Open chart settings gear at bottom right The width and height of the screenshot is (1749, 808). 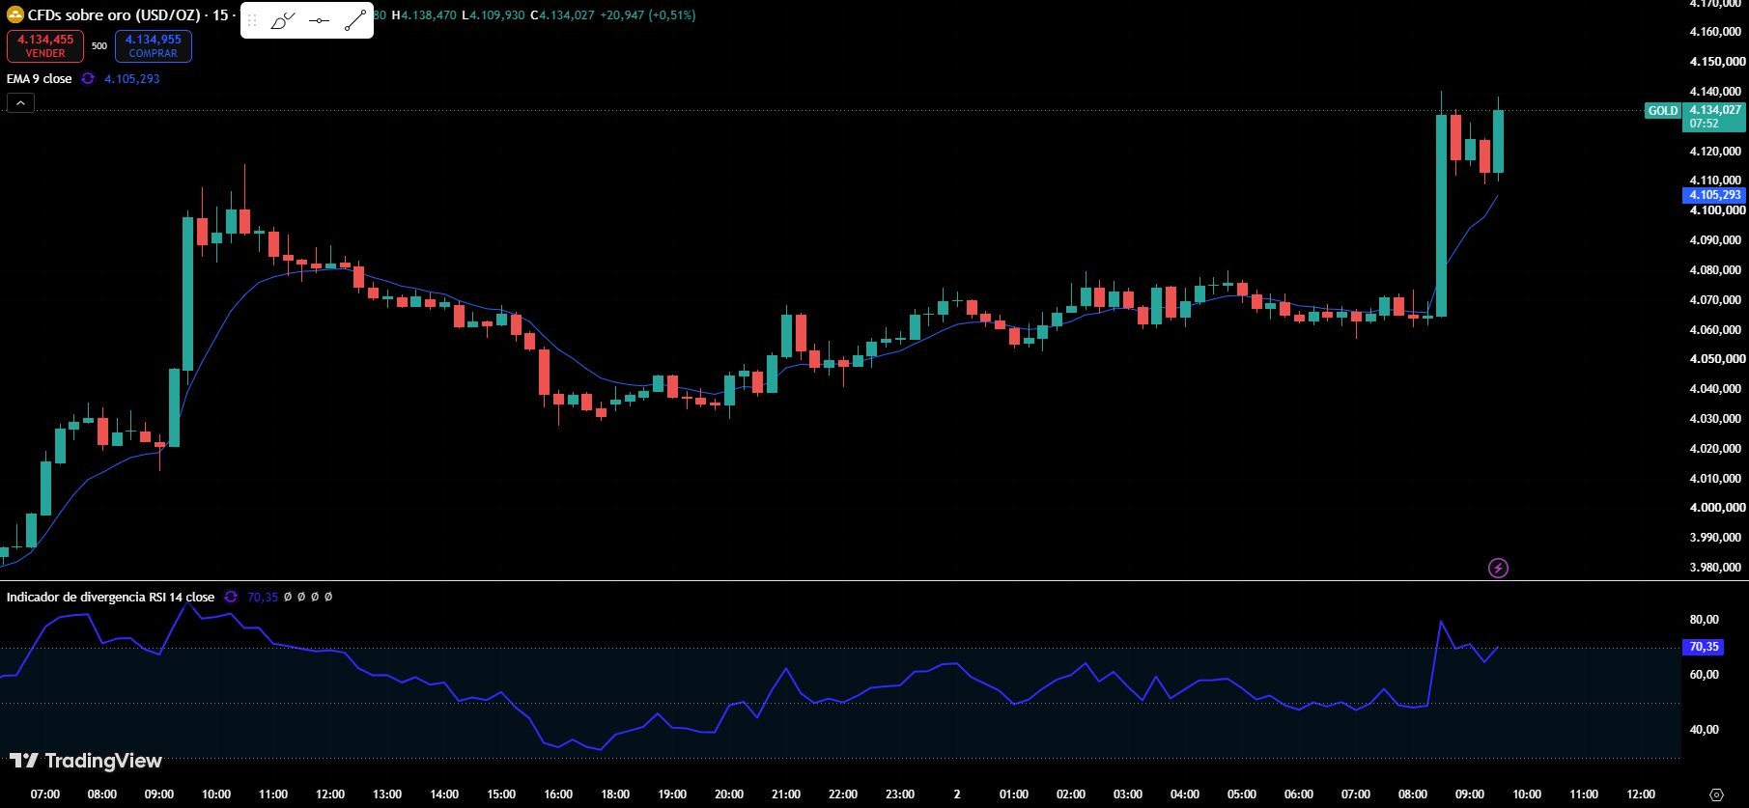pos(1716,794)
